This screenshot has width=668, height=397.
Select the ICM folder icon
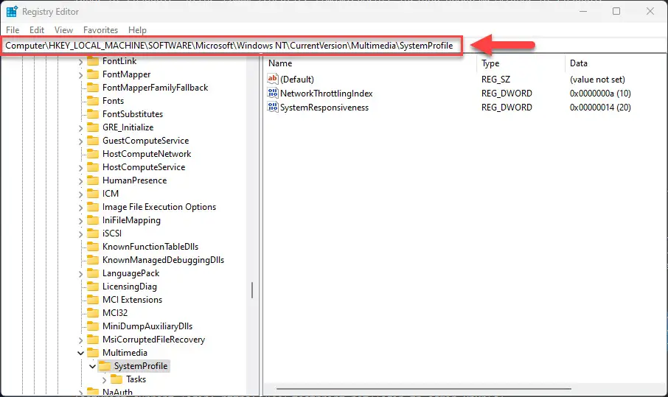coord(93,194)
